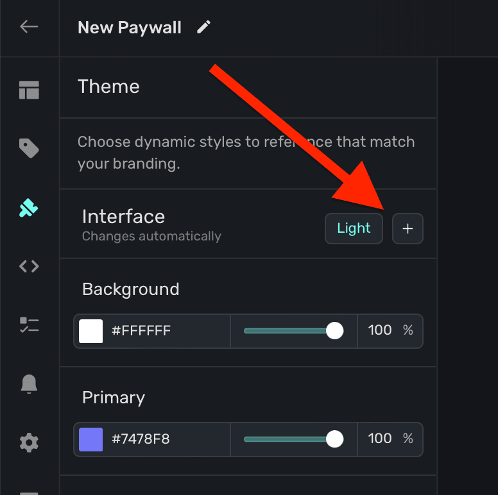Add a new interface style with plus

click(x=408, y=228)
